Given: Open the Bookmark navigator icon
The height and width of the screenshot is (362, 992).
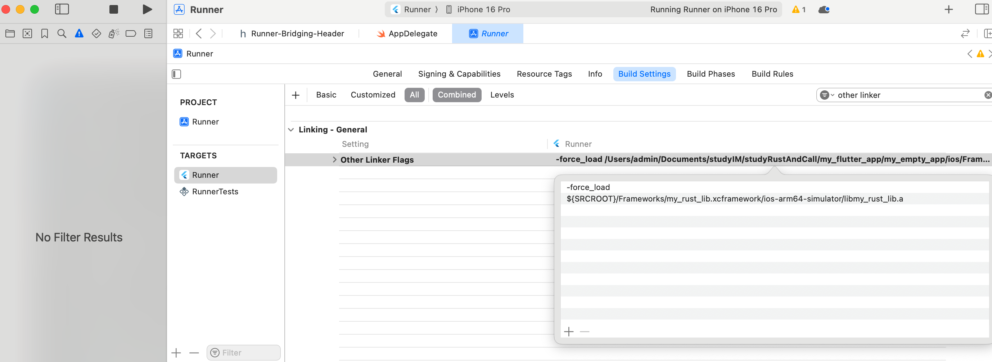Looking at the screenshot, I should [45, 33].
